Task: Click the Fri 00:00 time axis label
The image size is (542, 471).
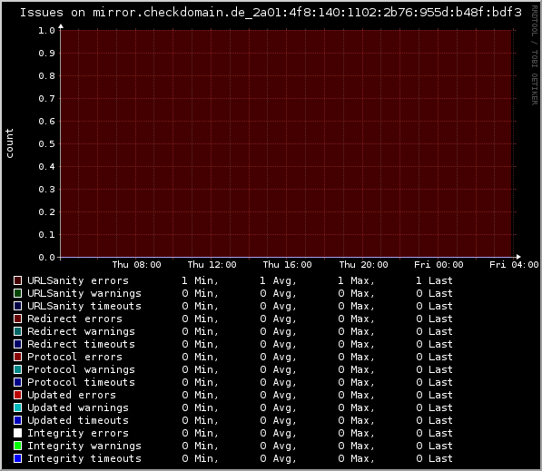Action: pos(439,265)
